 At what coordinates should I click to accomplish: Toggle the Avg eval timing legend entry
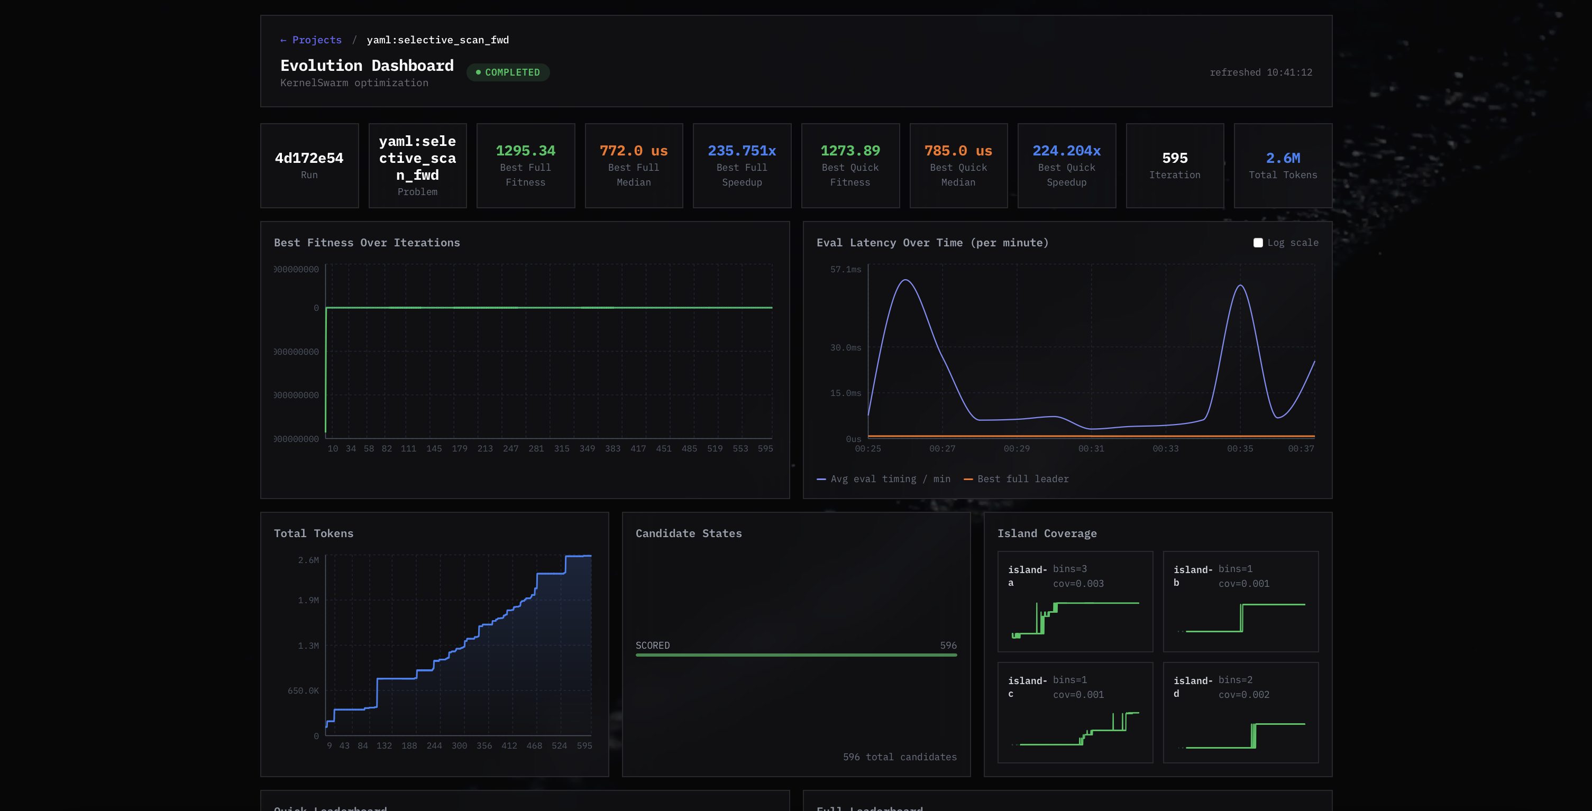point(883,478)
